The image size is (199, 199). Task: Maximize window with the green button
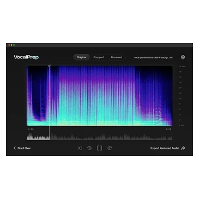[14, 45]
